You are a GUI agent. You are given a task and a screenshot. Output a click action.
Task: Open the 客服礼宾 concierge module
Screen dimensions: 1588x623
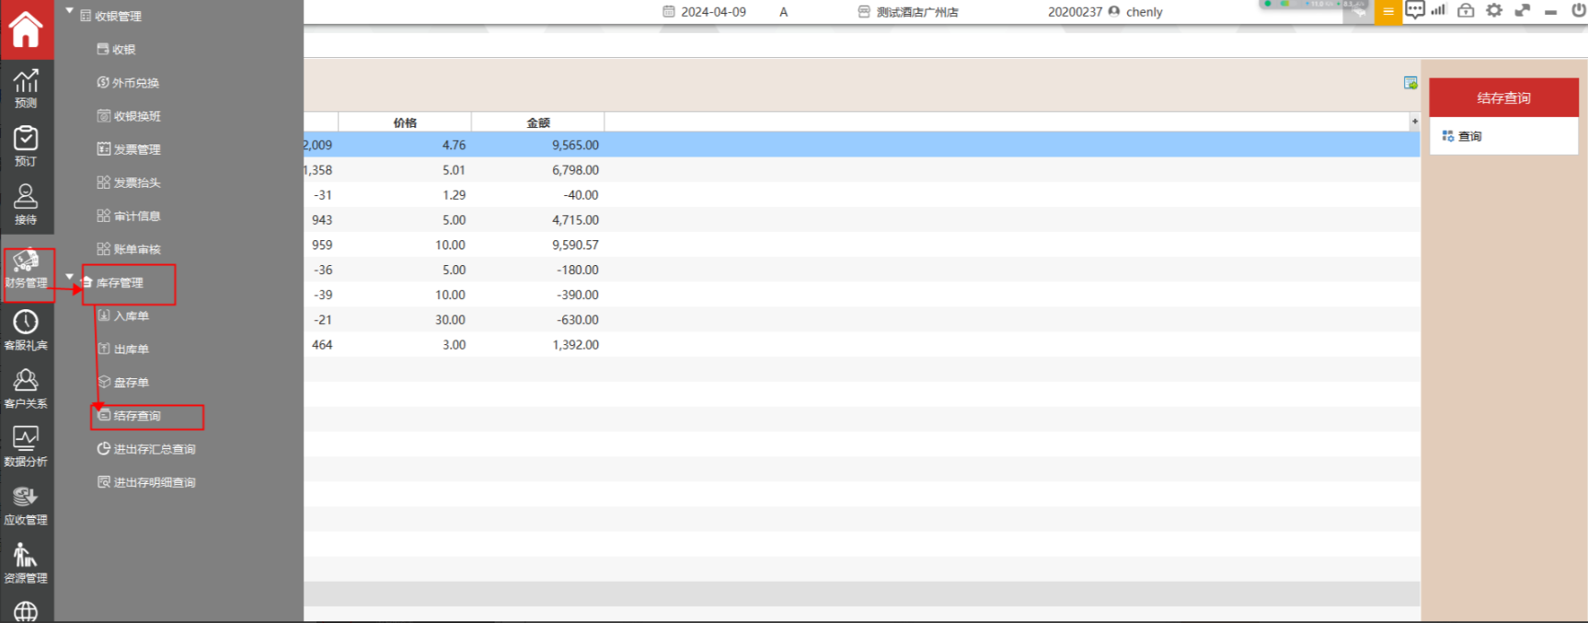point(26,329)
